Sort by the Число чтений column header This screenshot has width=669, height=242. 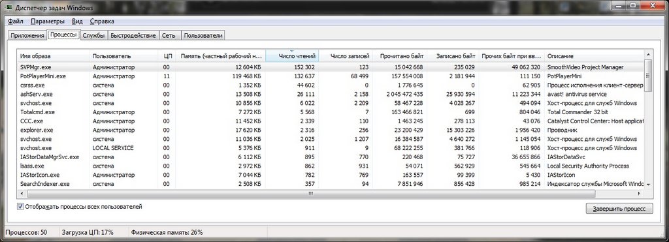pyautogui.click(x=292, y=56)
